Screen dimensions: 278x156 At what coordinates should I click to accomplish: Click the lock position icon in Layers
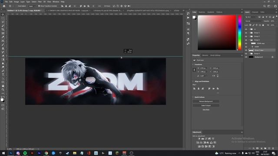click(257, 25)
